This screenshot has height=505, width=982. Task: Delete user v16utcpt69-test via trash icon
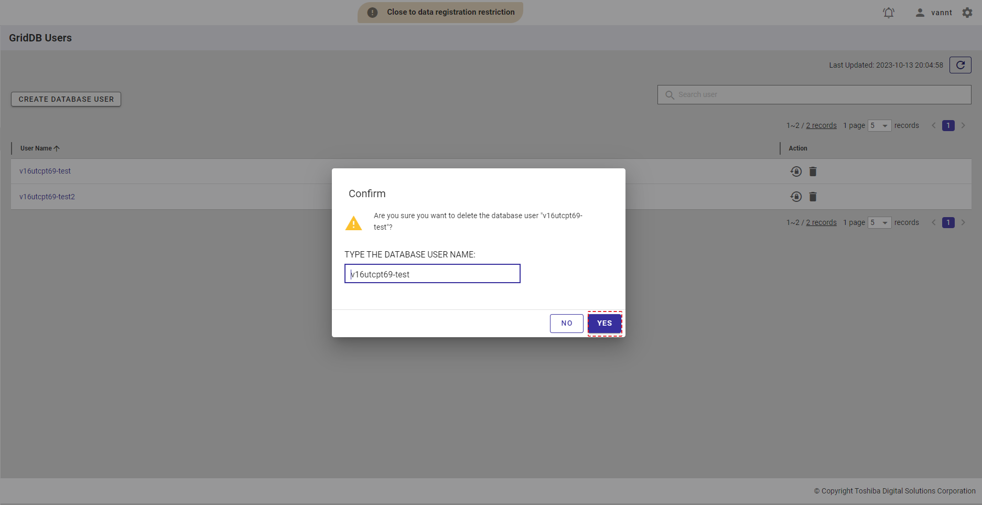813,171
